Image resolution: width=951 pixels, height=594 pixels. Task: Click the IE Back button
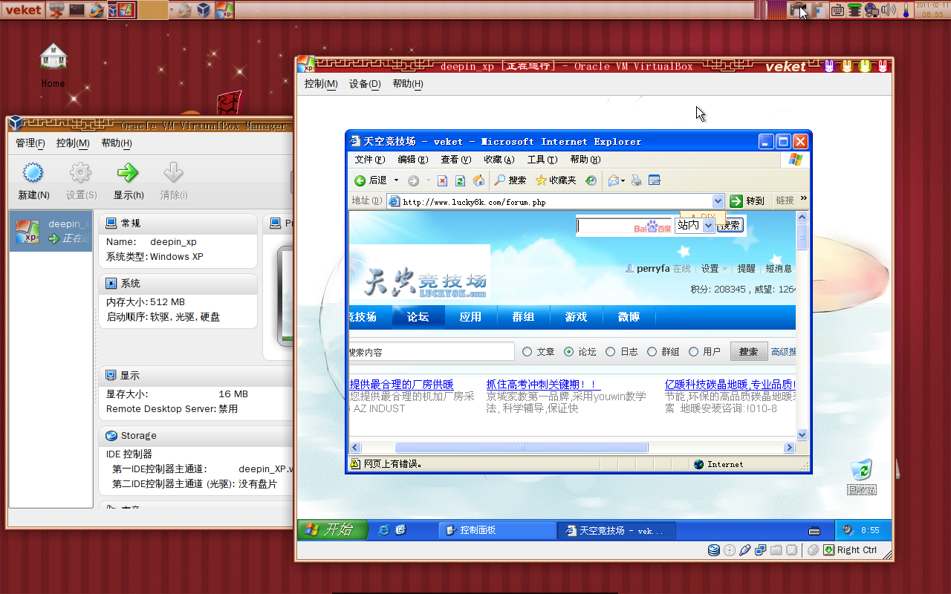pos(370,180)
